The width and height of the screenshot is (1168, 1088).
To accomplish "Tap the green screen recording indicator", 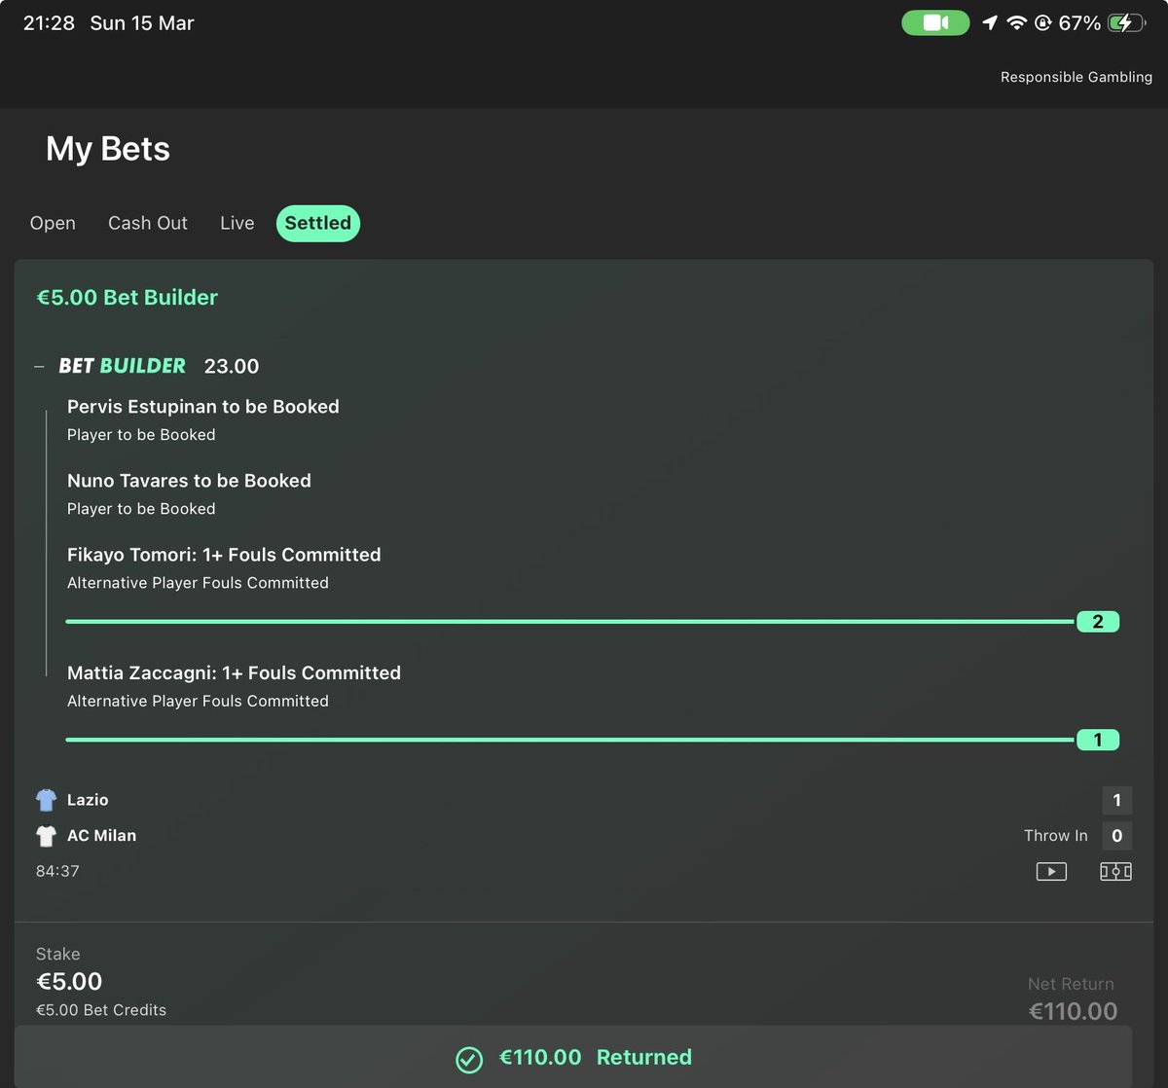I will click(x=935, y=22).
